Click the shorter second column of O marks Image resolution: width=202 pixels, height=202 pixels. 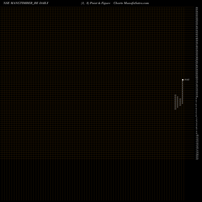point(180,102)
